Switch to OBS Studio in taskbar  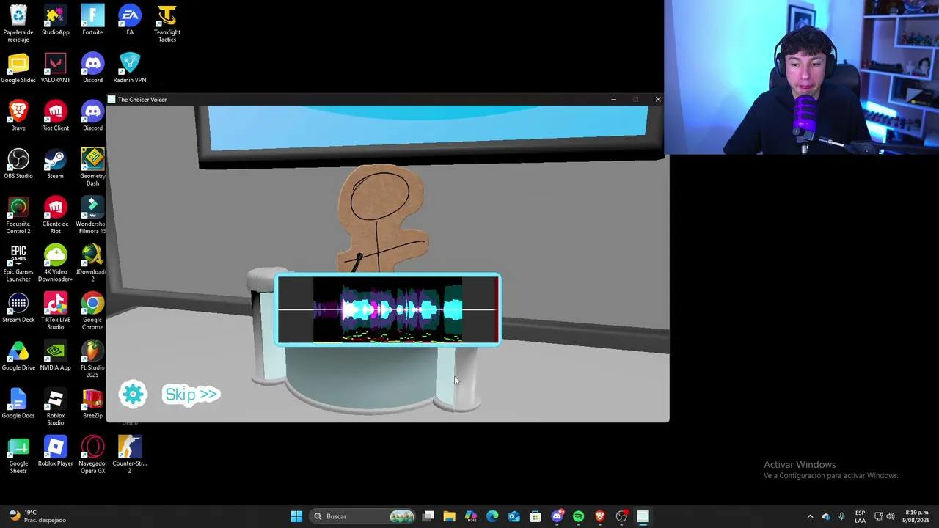coord(621,516)
